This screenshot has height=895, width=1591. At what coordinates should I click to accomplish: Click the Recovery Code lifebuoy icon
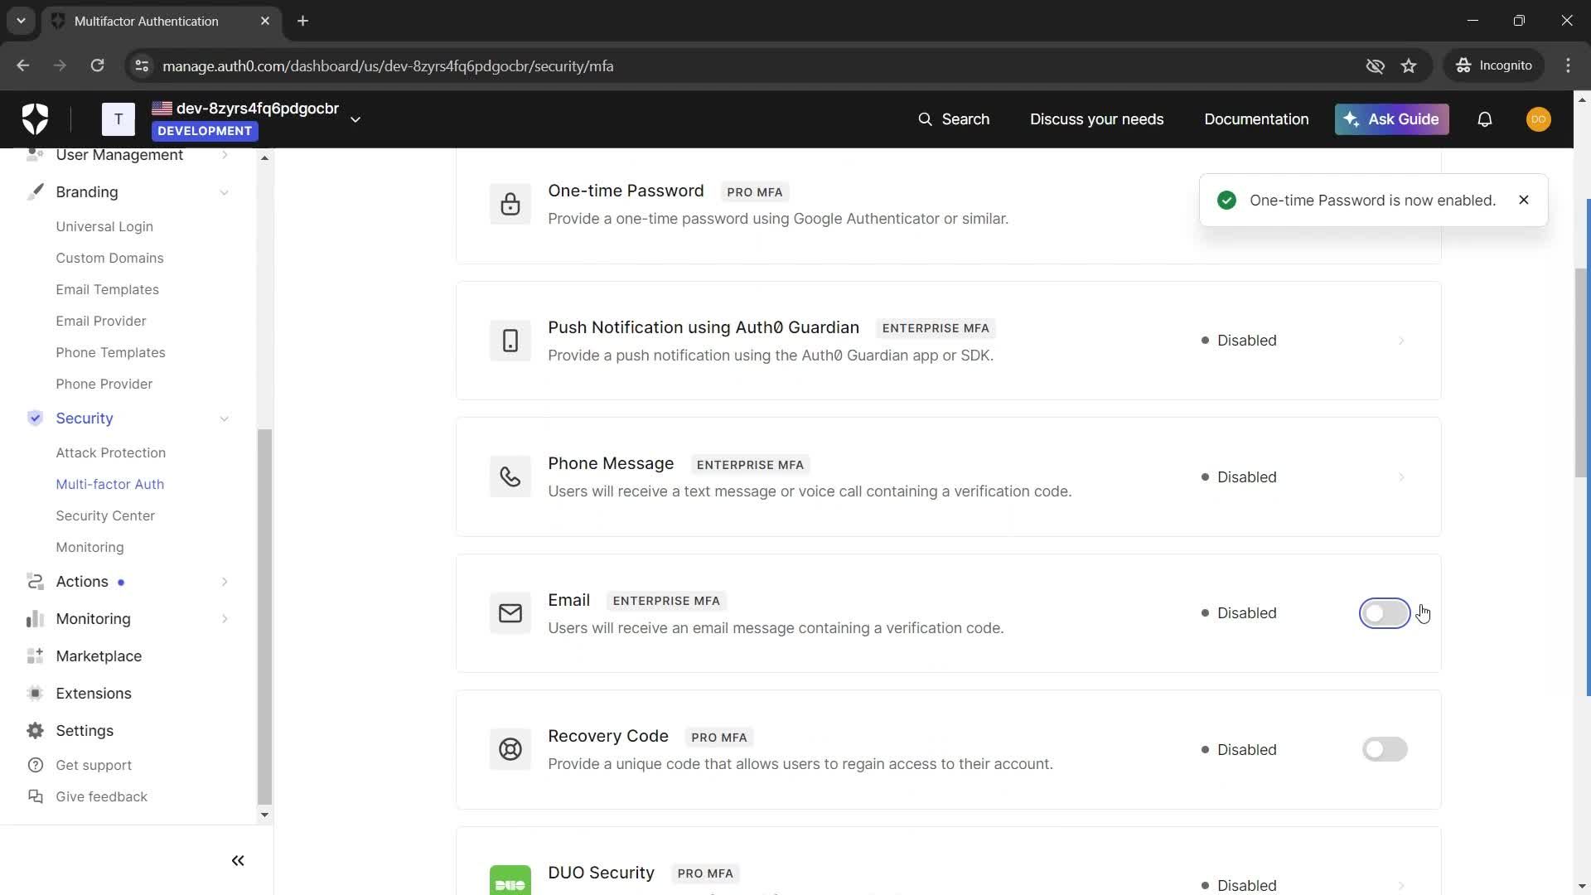(x=510, y=749)
